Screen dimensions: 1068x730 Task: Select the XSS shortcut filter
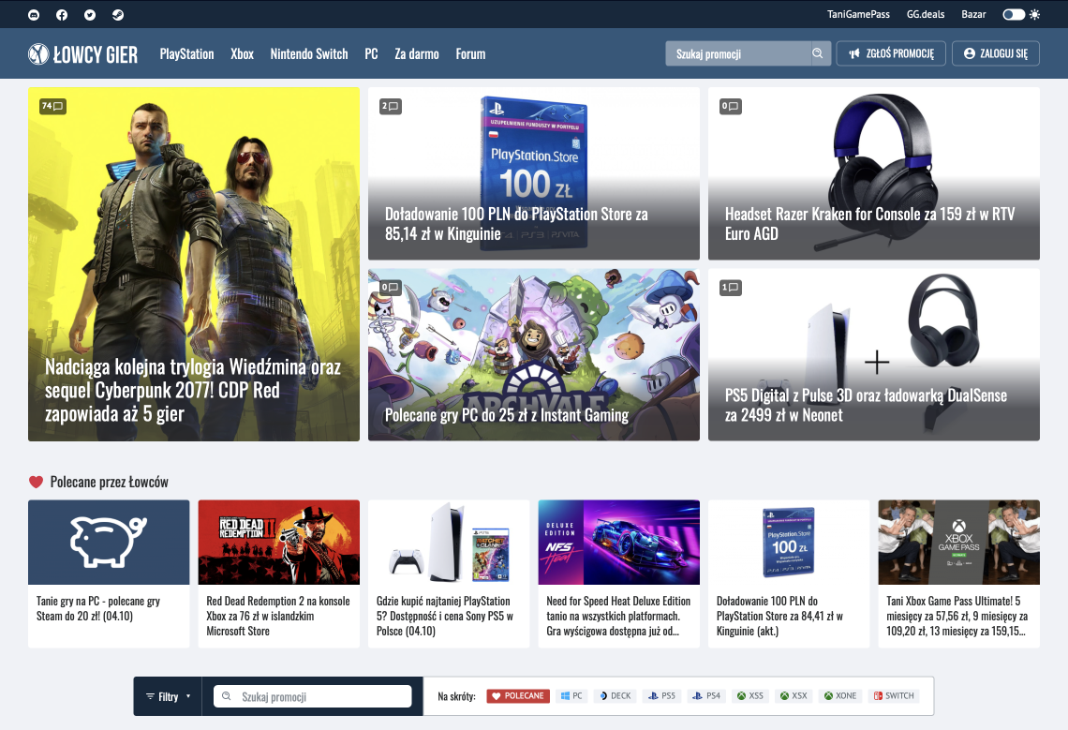pyautogui.click(x=749, y=696)
